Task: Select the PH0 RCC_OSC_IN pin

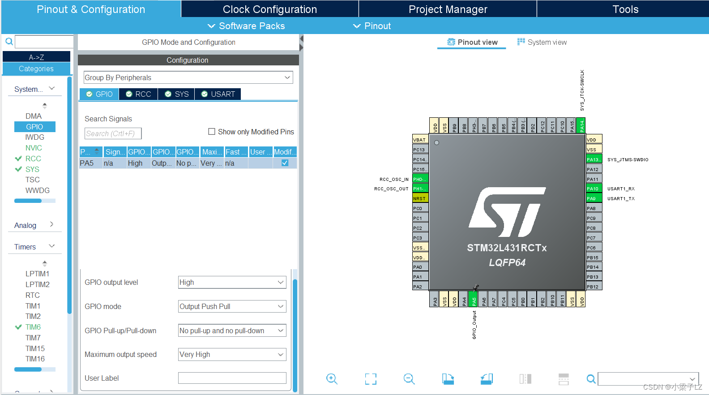Action: coord(420,179)
